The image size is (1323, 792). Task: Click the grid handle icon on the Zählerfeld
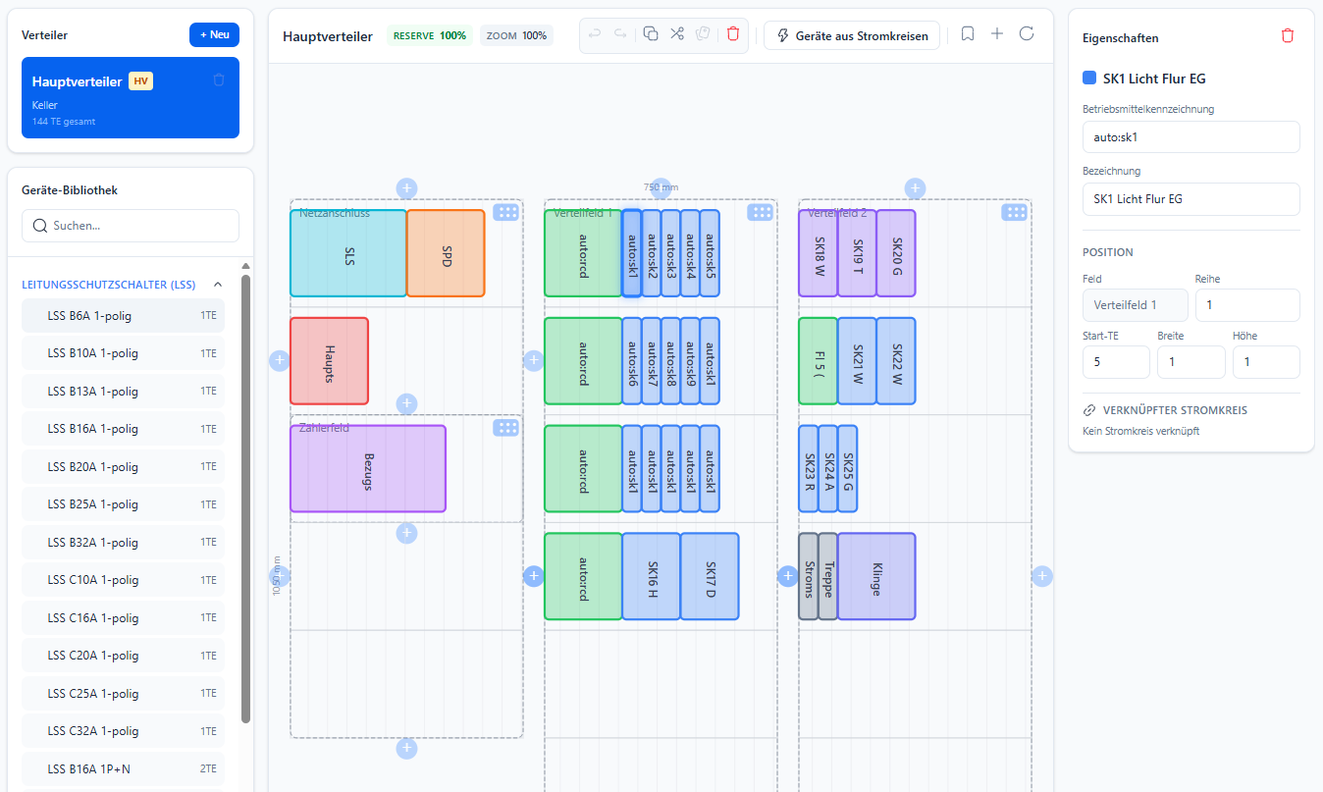point(505,428)
